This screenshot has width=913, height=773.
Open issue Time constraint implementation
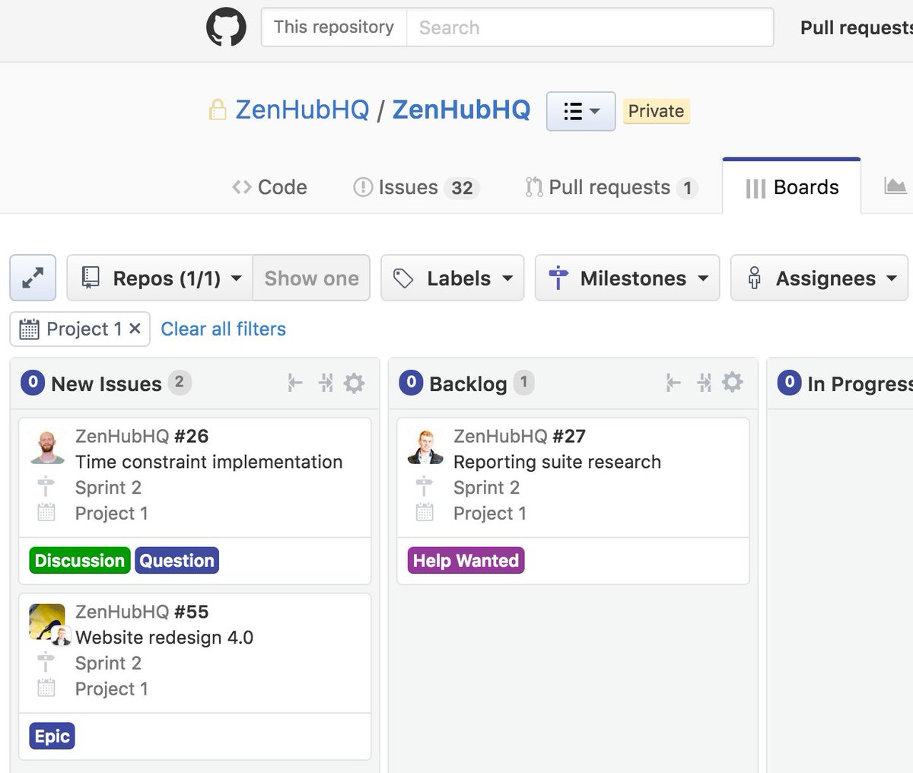click(x=208, y=462)
